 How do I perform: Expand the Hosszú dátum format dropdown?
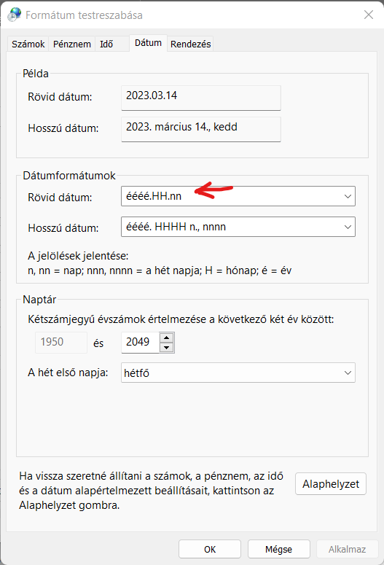coord(348,227)
